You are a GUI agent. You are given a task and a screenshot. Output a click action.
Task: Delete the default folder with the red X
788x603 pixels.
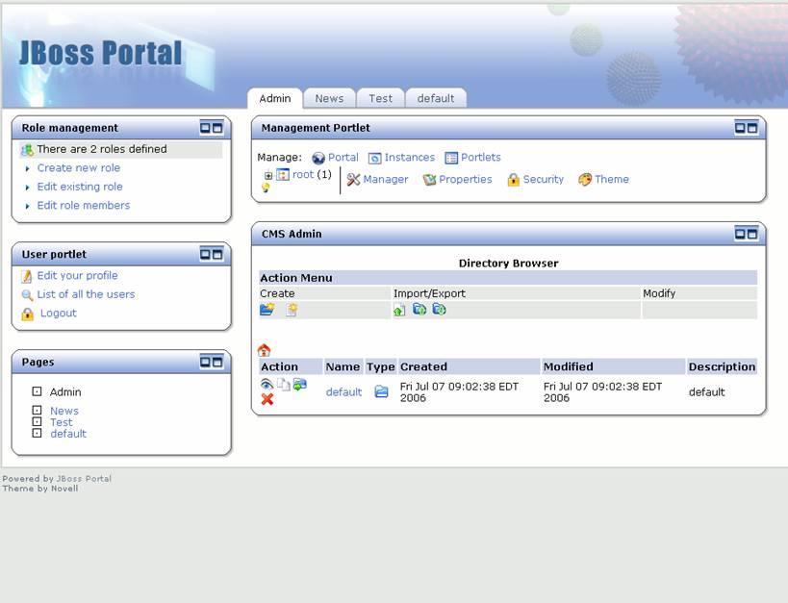pyautogui.click(x=267, y=399)
